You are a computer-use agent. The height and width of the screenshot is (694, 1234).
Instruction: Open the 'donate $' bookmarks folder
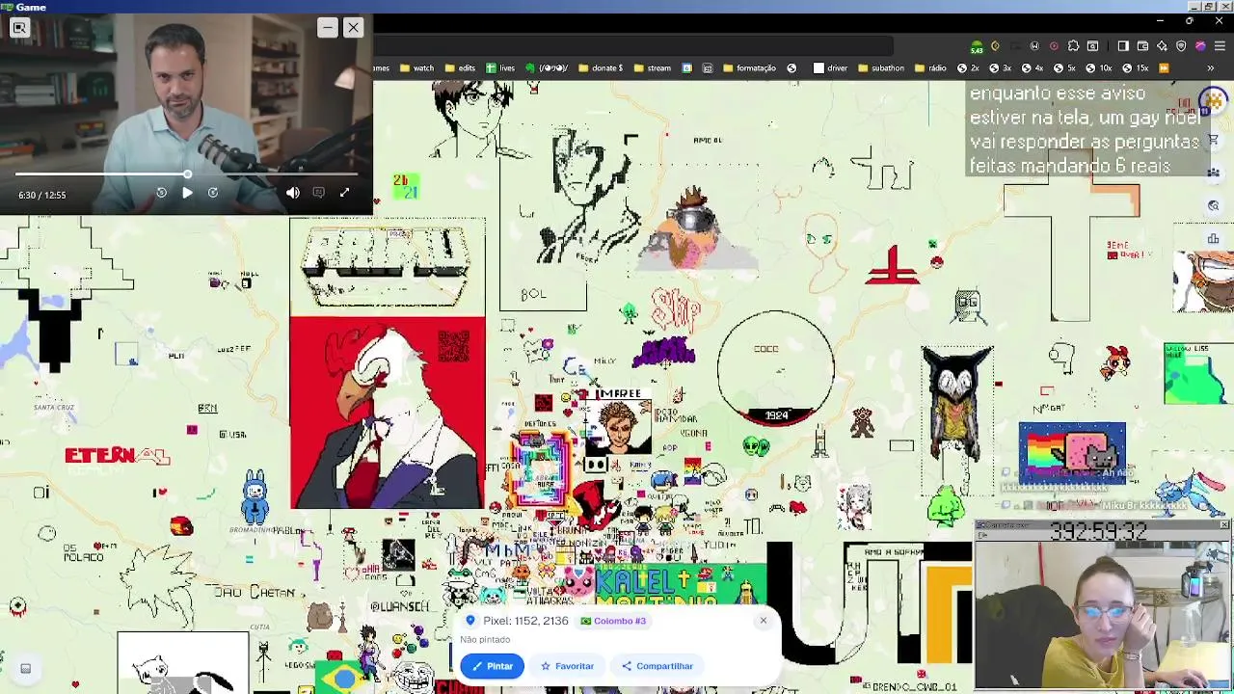600,68
